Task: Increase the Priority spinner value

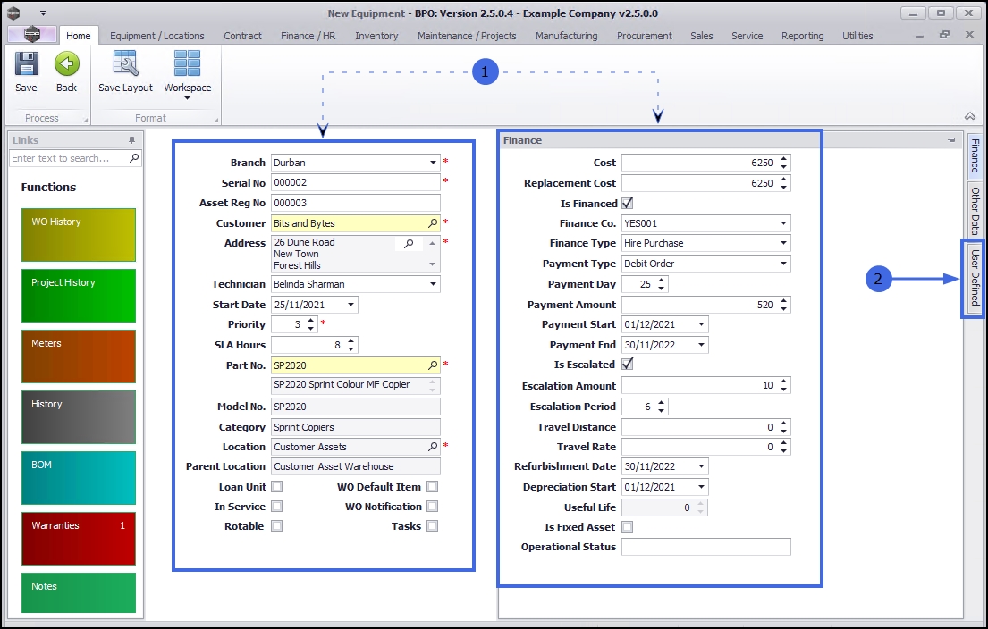Action: (310, 320)
